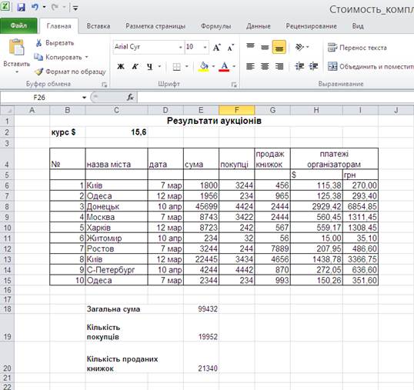Open the Paste options dropdown arrow

click(16, 72)
